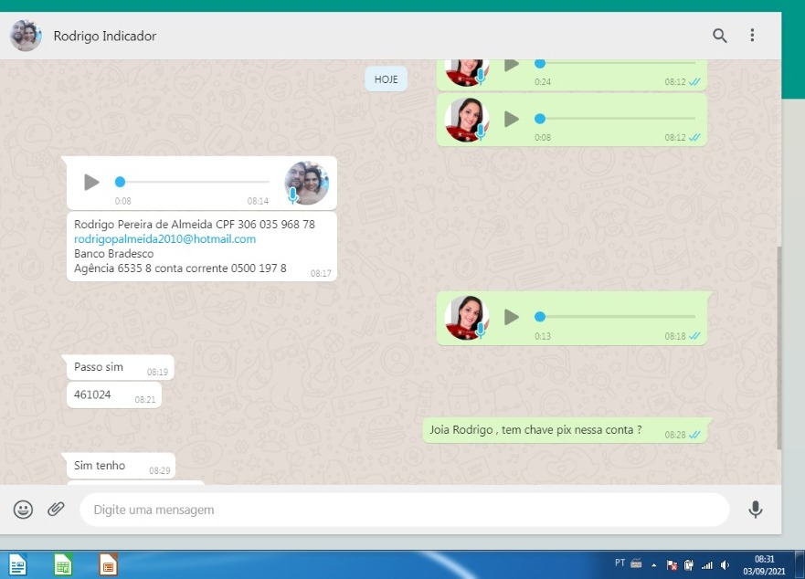Click the Rodrigo Indicador chat title
This screenshot has width=805, height=579.
point(105,37)
